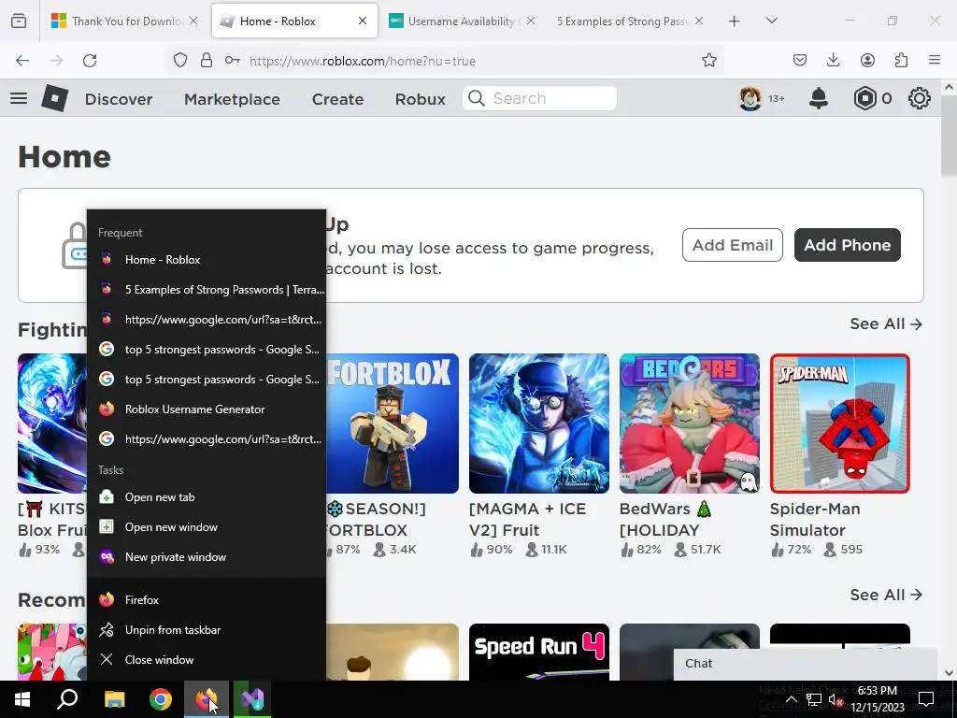Open Google Chrome from the taskbar
Viewport: 957px width, 718px height.
click(161, 699)
